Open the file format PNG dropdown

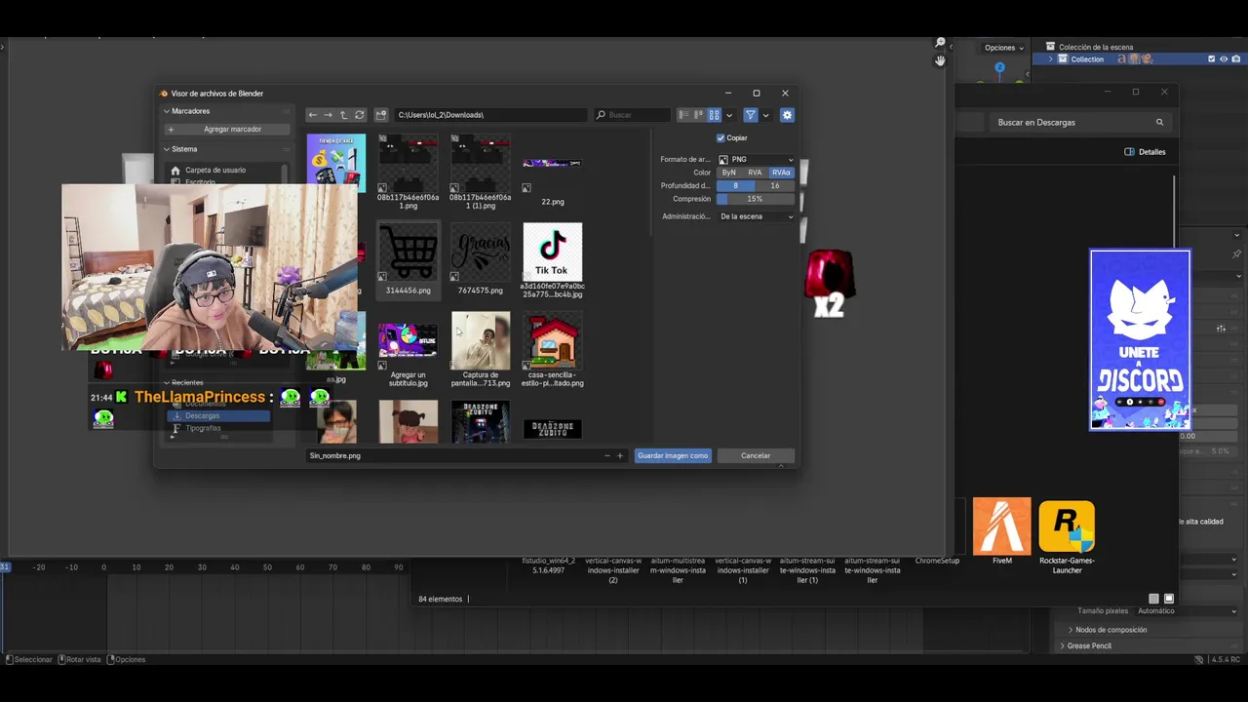point(756,159)
